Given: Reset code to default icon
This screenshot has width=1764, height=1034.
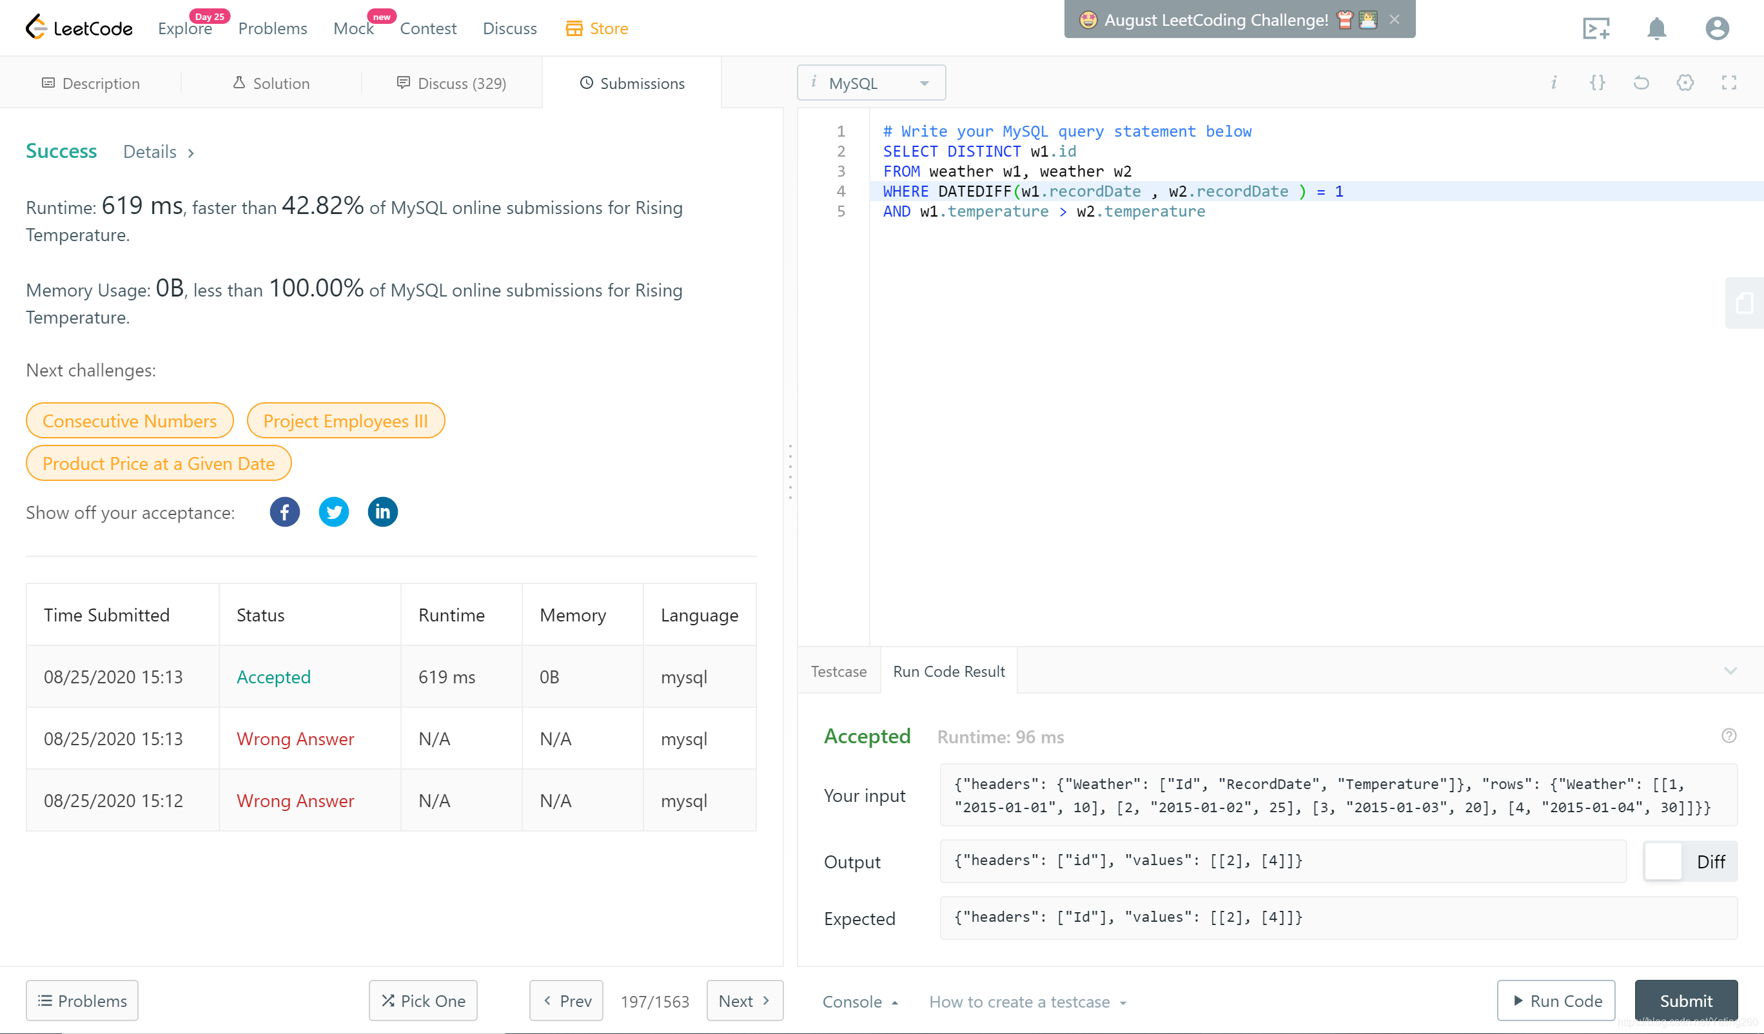Looking at the screenshot, I should [1641, 83].
